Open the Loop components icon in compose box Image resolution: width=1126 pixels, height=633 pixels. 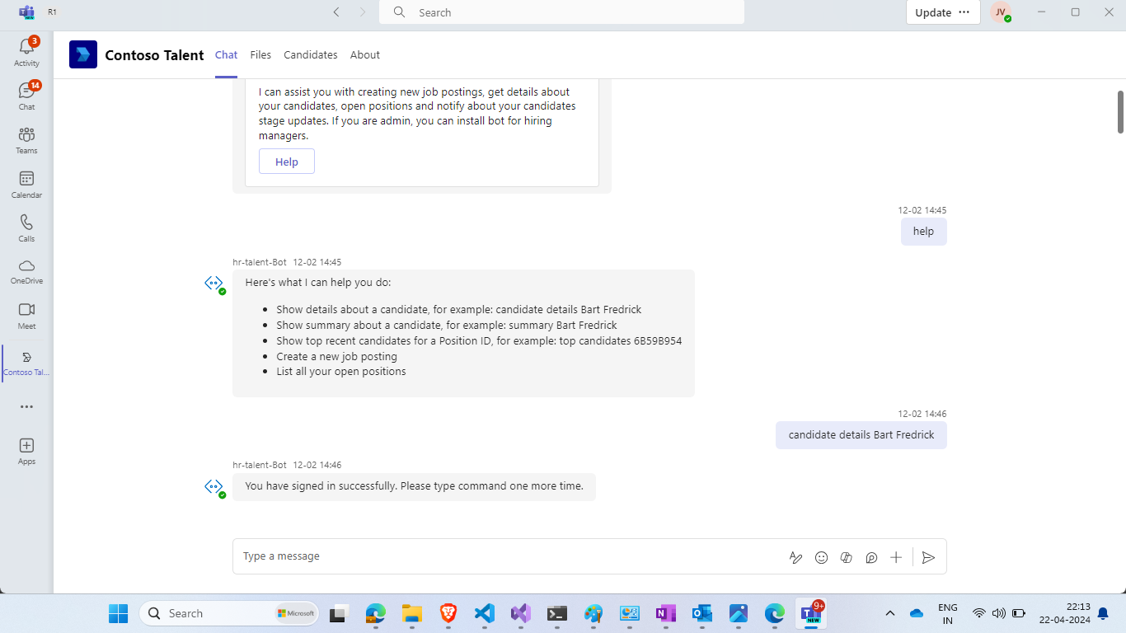pyautogui.click(x=871, y=557)
